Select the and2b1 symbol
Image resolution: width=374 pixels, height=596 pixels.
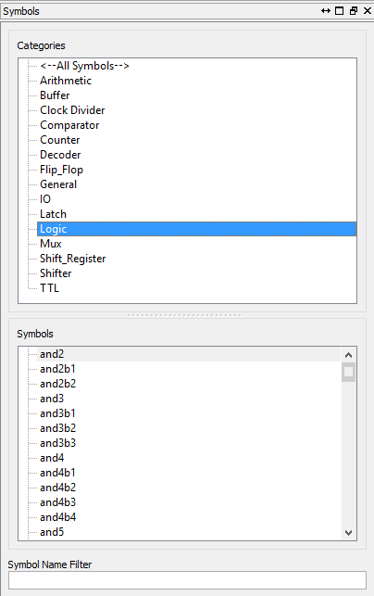tap(57, 369)
